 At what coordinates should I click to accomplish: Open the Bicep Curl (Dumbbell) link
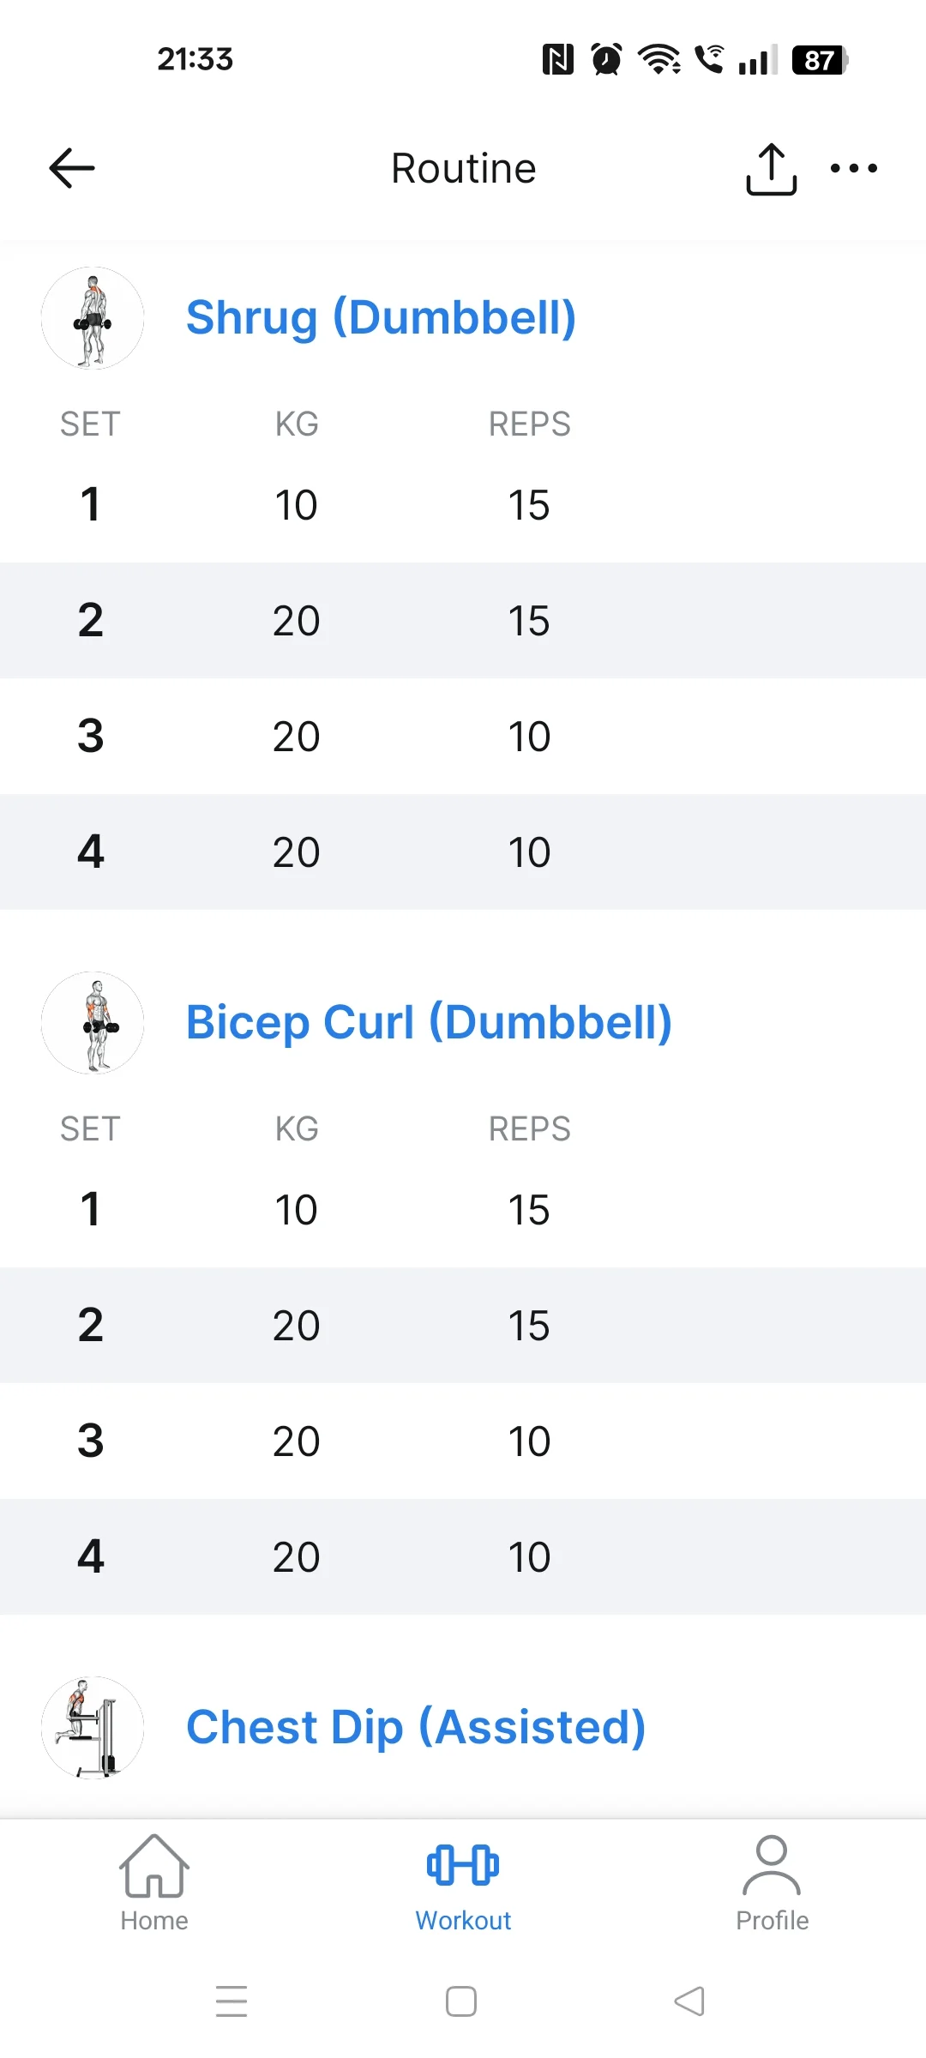point(429,1023)
